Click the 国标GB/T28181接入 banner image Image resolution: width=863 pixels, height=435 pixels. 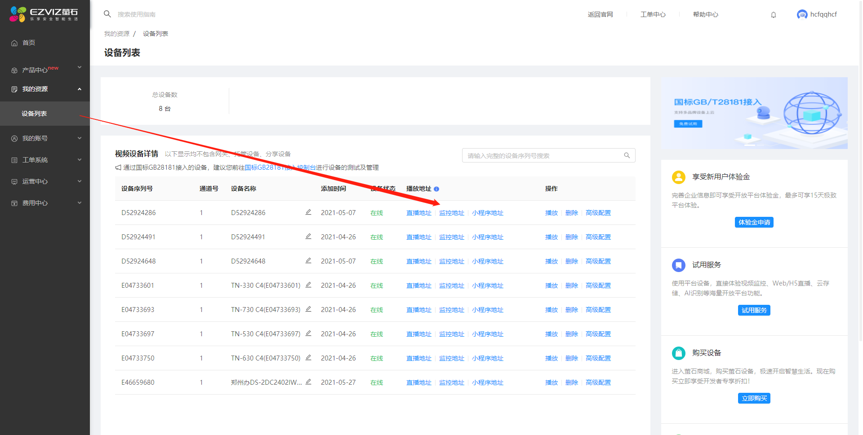[754, 113]
